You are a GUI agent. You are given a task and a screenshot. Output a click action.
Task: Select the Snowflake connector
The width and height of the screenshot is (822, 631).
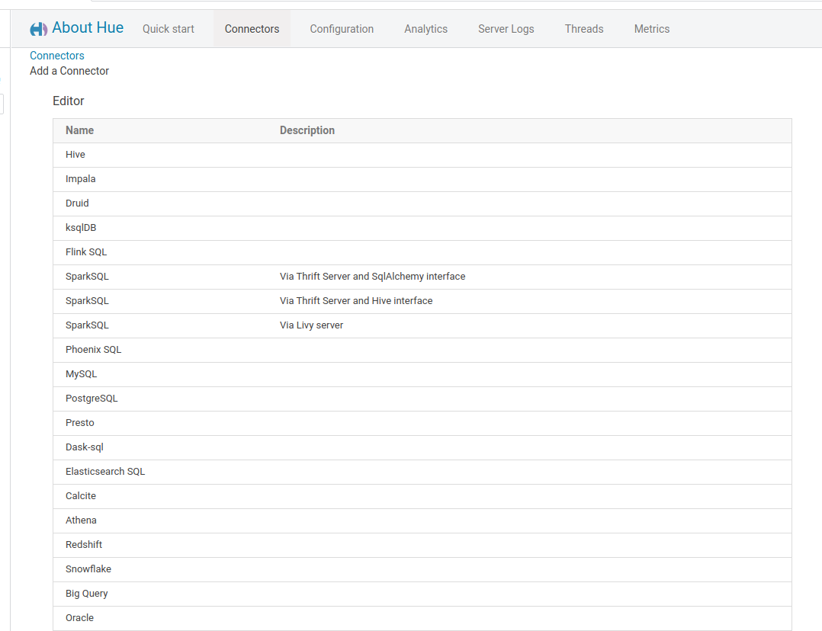88,569
